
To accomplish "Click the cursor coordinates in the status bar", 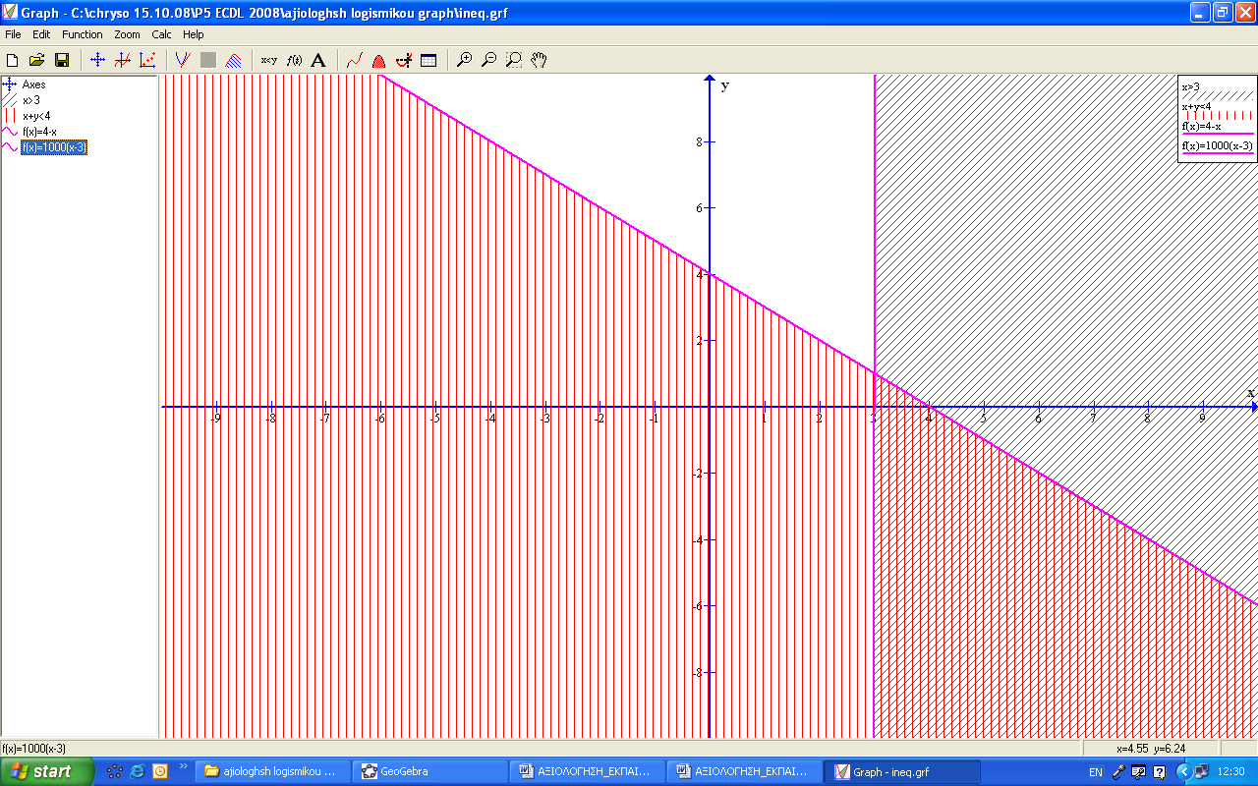I will point(1151,749).
